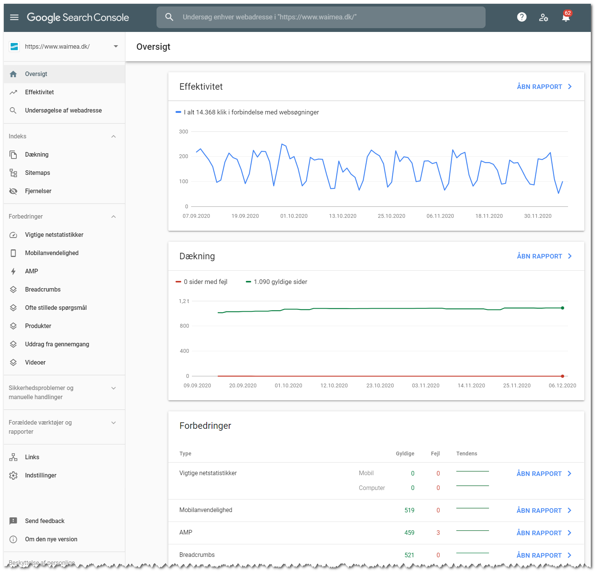Open Ofte stillede spørgsmål menu item
Viewport: 595px width, 574px height.
pyautogui.click(x=64, y=308)
